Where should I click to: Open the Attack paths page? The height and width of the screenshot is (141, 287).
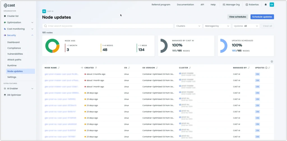click(x=14, y=60)
